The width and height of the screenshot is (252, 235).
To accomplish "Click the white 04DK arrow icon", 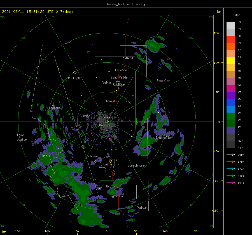I will coord(231,155).
